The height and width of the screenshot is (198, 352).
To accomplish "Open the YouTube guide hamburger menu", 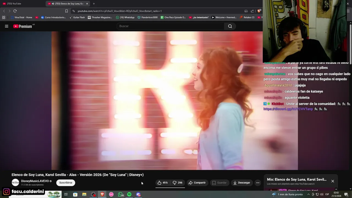I will tap(7, 26).
